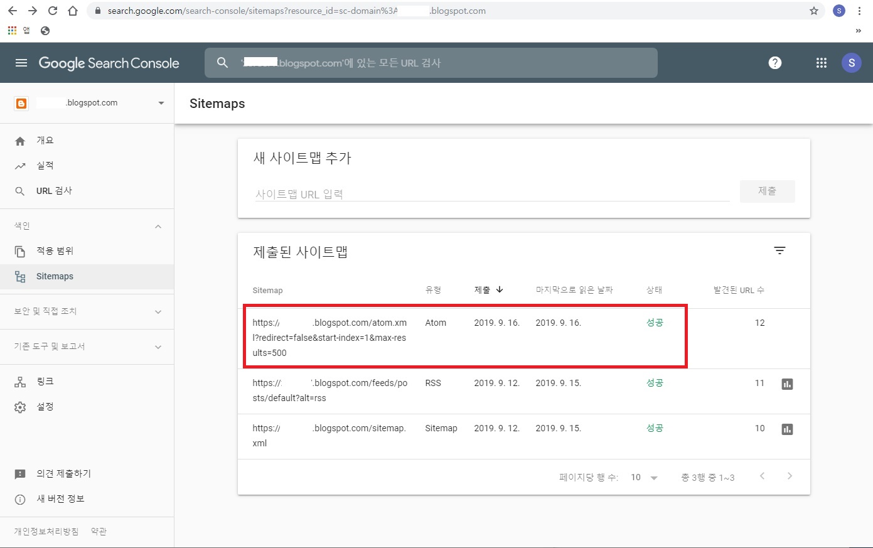Go to previous page of sitemaps
873x548 pixels.
(762, 476)
